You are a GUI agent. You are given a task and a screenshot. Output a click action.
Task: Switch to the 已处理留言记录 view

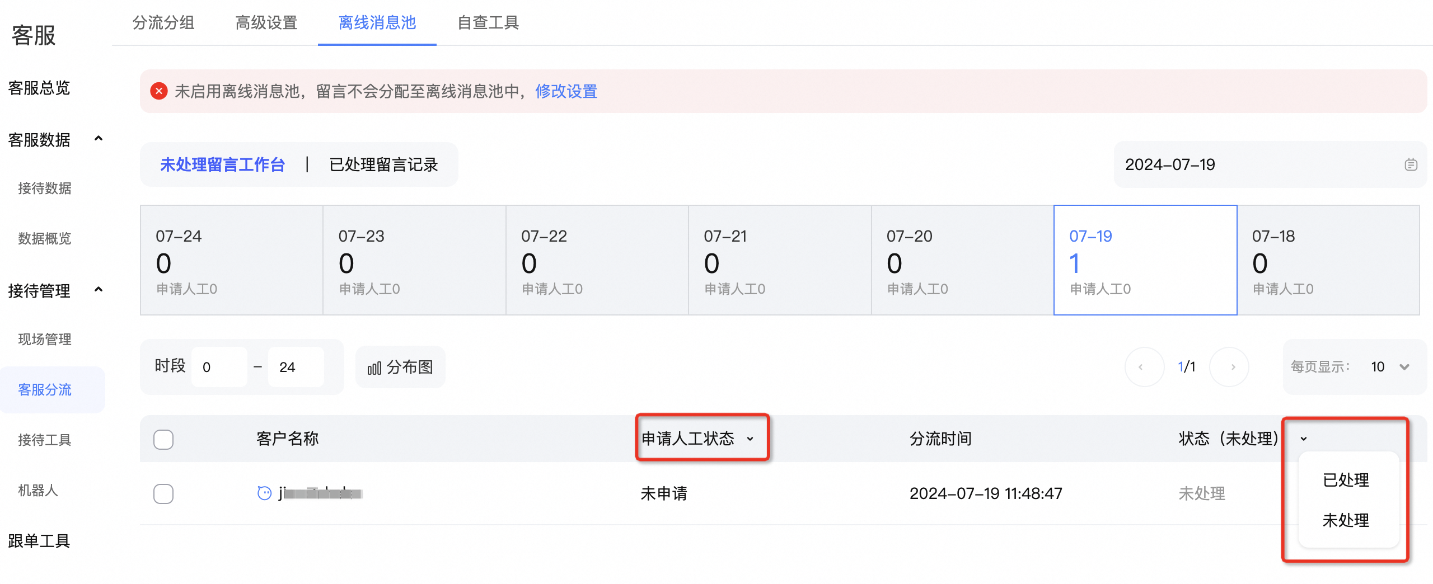coord(383,164)
